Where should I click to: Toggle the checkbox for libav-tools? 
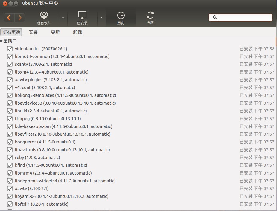pos(10,150)
